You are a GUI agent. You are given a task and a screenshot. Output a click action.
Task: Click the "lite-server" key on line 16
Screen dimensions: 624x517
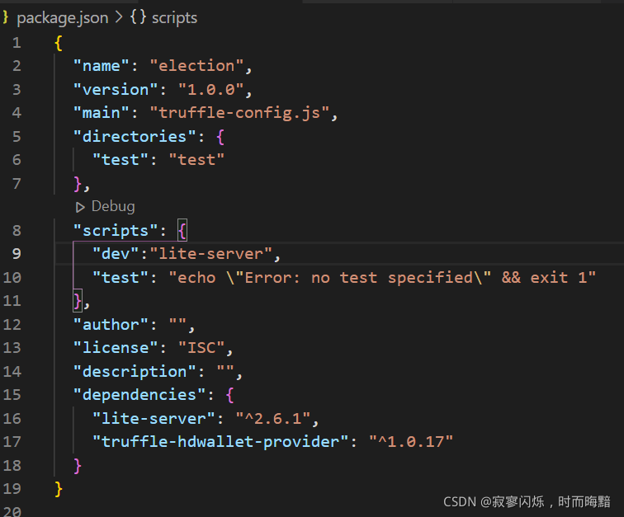(154, 419)
